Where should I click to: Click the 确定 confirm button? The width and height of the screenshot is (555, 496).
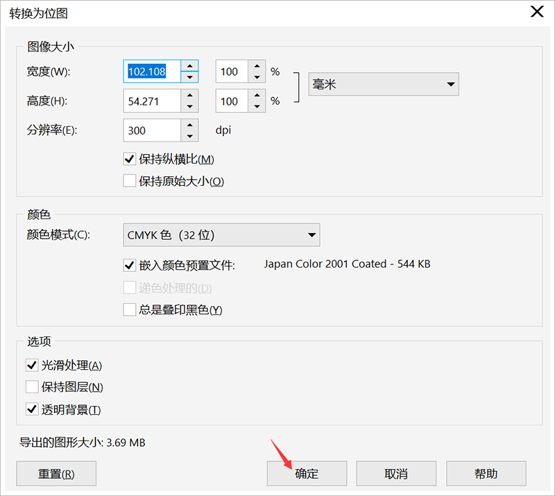307,473
